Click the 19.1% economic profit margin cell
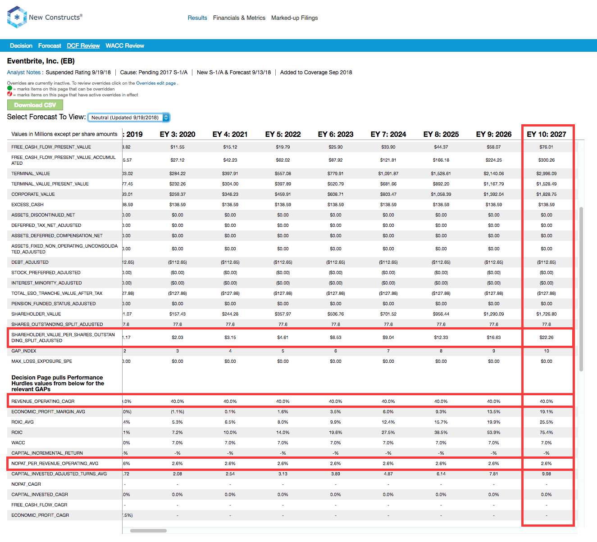597x542 pixels. pyautogui.click(x=547, y=412)
